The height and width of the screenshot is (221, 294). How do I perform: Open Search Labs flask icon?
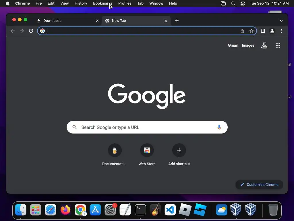pos(264,45)
